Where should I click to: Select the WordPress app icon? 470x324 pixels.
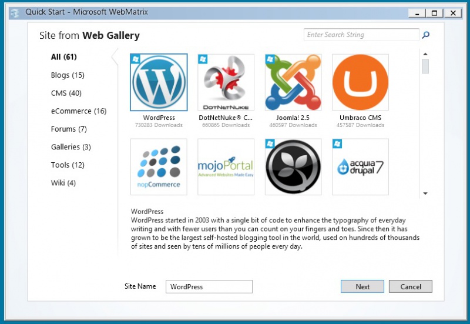click(x=159, y=82)
